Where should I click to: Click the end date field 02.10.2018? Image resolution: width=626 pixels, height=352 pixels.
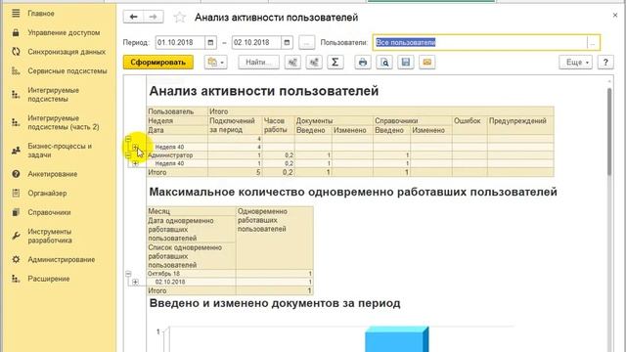point(256,42)
